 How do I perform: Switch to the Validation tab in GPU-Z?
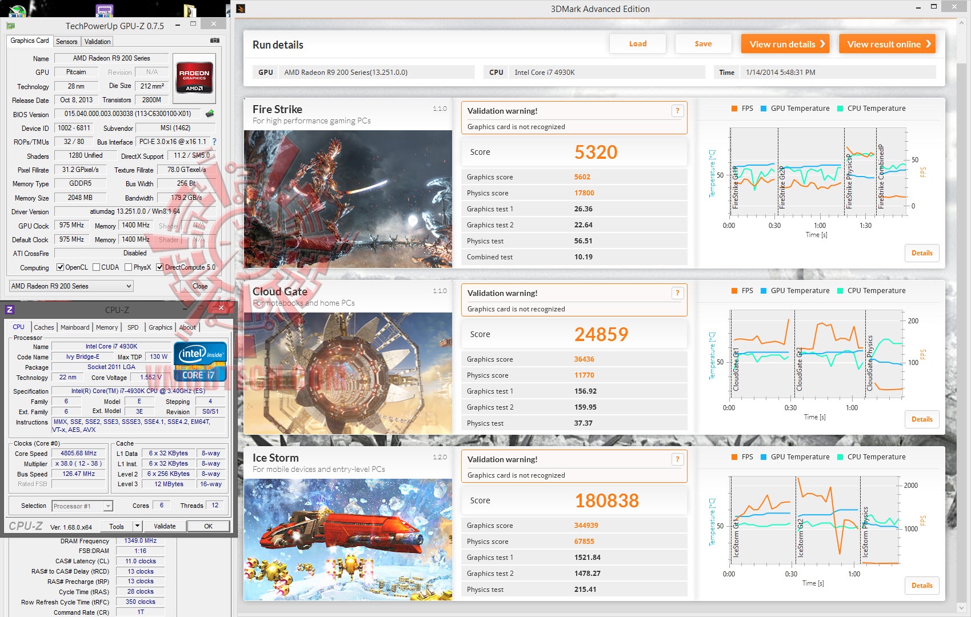pos(97,42)
